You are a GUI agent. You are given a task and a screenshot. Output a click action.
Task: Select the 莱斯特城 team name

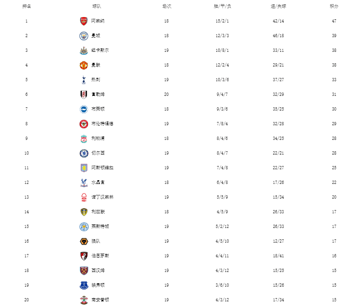coord(100,227)
